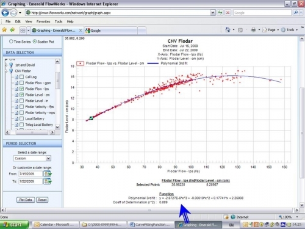Open Favorites Center star icon
Screen dimensions: 305x229
(4, 30)
